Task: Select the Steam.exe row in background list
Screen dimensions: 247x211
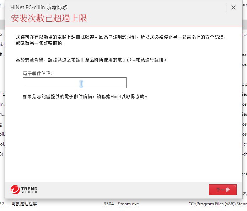Action: point(128,204)
